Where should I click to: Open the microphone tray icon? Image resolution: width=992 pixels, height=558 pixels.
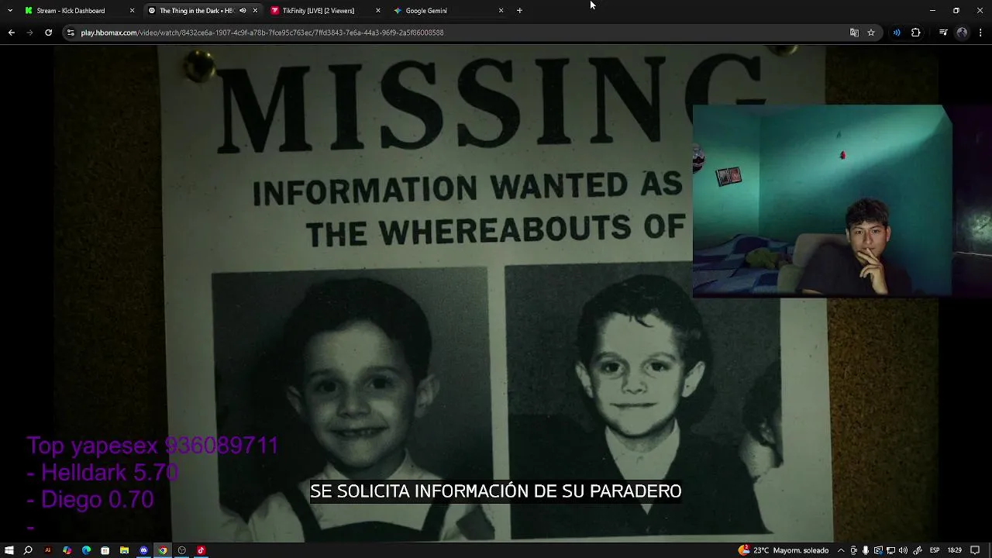[x=866, y=550]
